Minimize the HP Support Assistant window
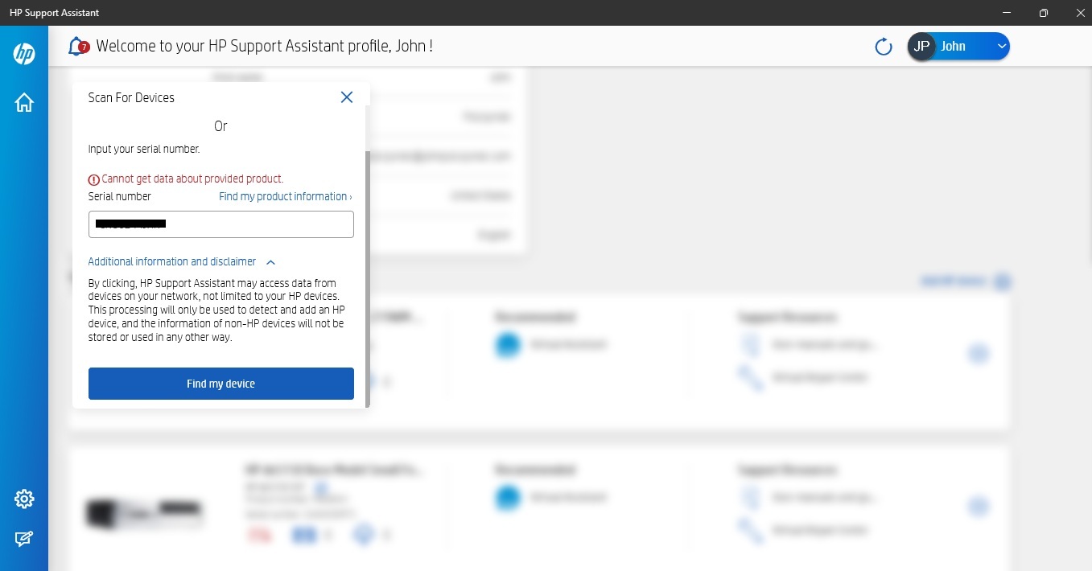This screenshot has height=571, width=1092. point(1007,13)
